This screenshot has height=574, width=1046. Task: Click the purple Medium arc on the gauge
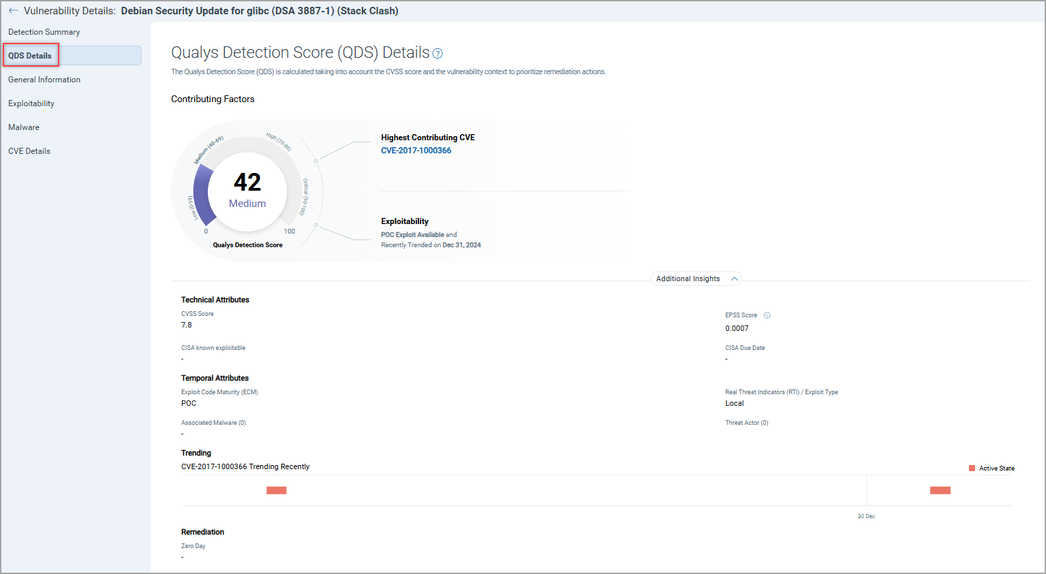tap(202, 194)
